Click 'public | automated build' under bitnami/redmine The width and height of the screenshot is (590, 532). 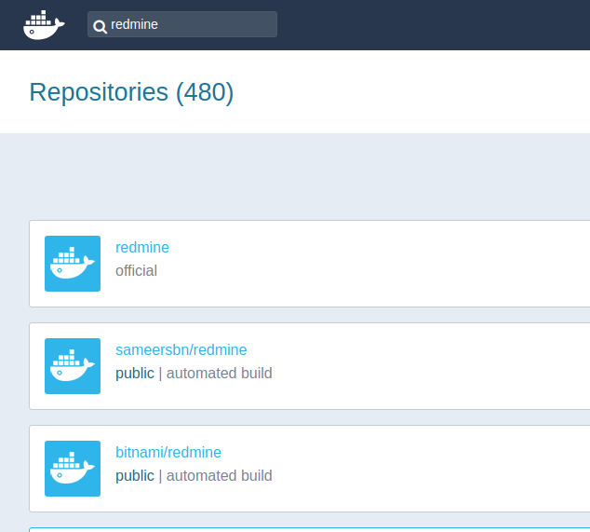(194, 476)
